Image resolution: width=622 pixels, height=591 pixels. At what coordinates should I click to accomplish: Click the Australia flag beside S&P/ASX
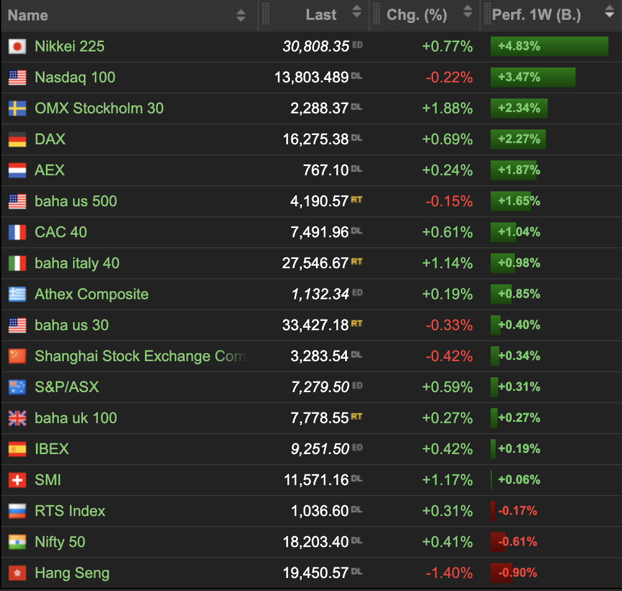17,387
